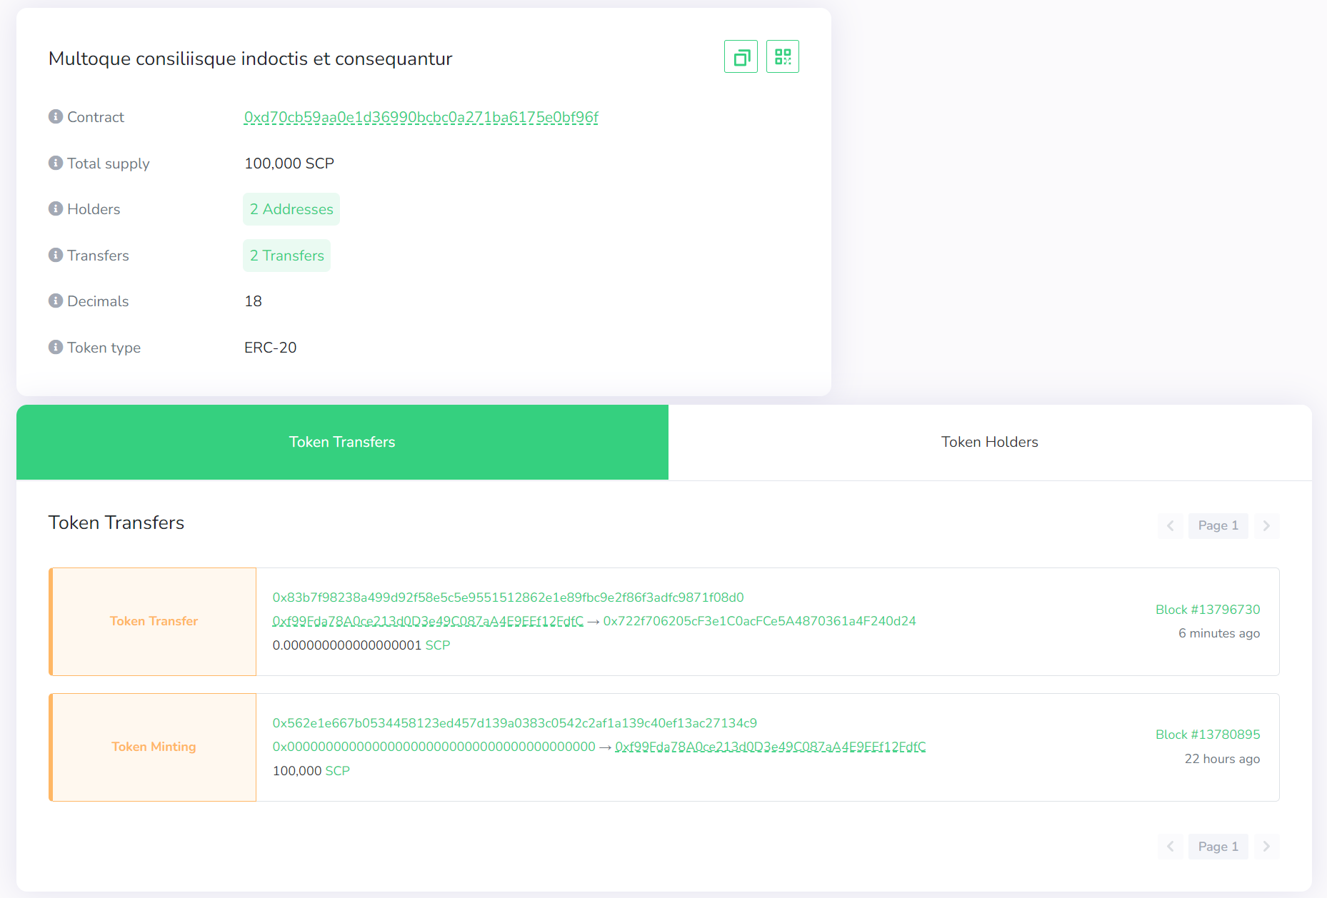Switch to the Token Holders tab
Image resolution: width=1327 pixels, height=898 pixels.
click(990, 442)
